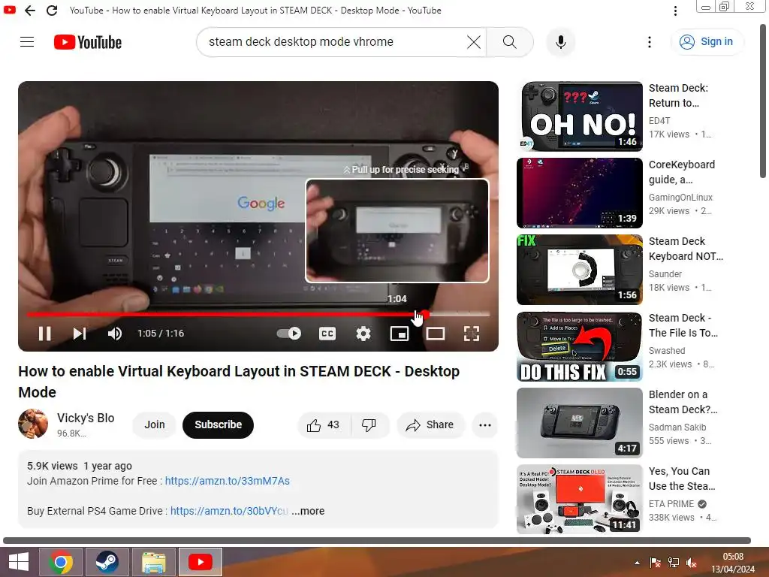This screenshot has width=769, height=577.
Task: Open CoreKeyboard guide video thumbnail
Action: pos(579,193)
